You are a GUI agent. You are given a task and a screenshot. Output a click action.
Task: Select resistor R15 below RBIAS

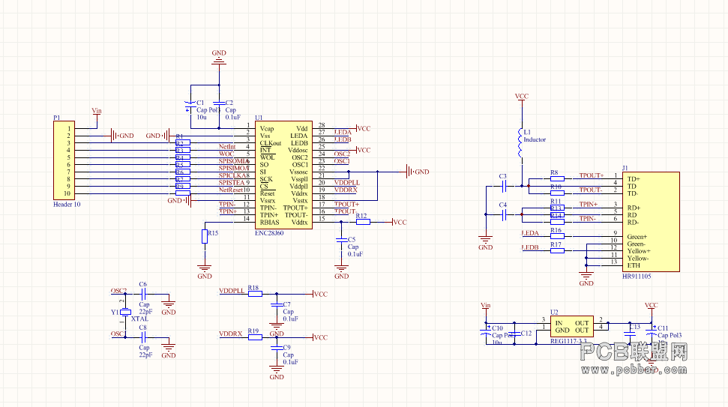tap(205, 236)
